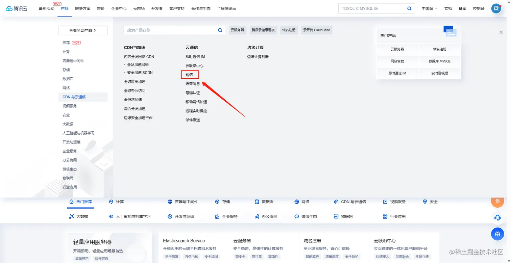The image size is (511, 263).
Task: Select 安全 tab in bottom category bar
Action: click(x=430, y=202)
